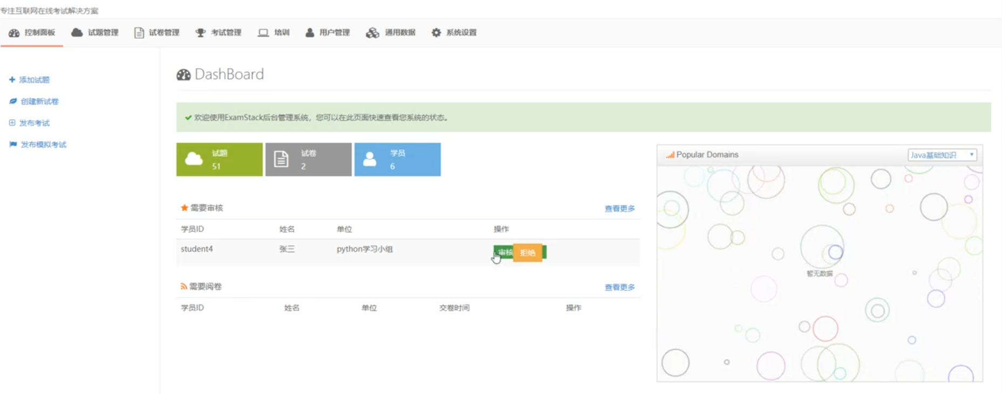The image size is (1002, 394).
Task: Click the 暂无数据 label in bubble chart
Action: click(820, 274)
